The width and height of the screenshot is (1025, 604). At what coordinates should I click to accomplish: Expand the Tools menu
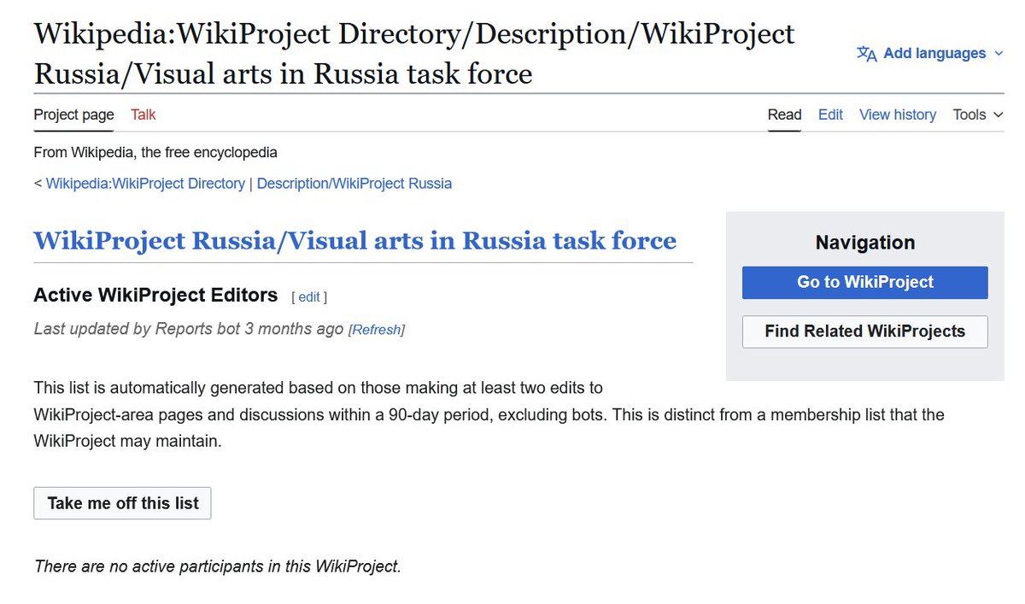[x=978, y=114]
